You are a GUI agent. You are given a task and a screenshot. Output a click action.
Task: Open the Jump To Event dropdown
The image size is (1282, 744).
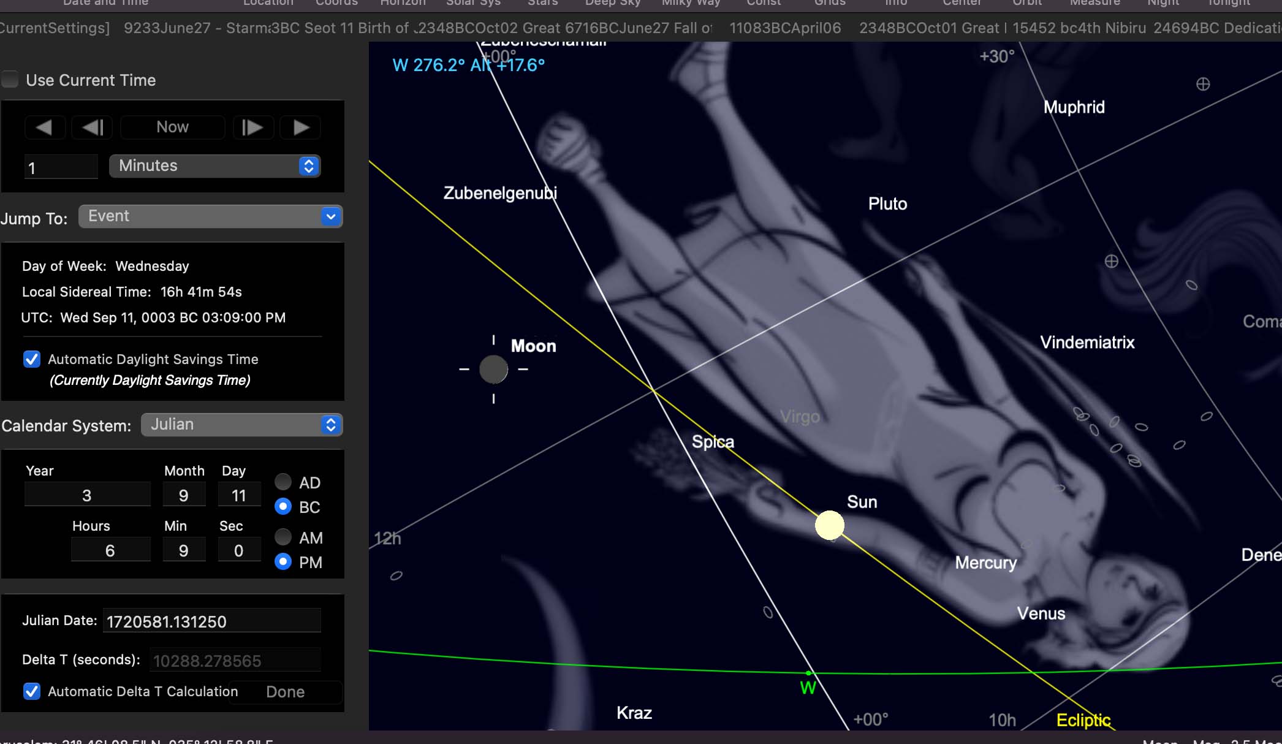pos(210,216)
